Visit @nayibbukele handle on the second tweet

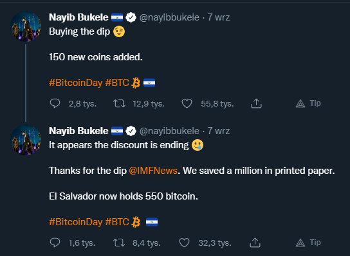tap(169, 131)
